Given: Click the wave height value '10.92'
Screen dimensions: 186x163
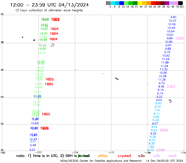Looking at the screenshot, I should (x=166, y=56).
